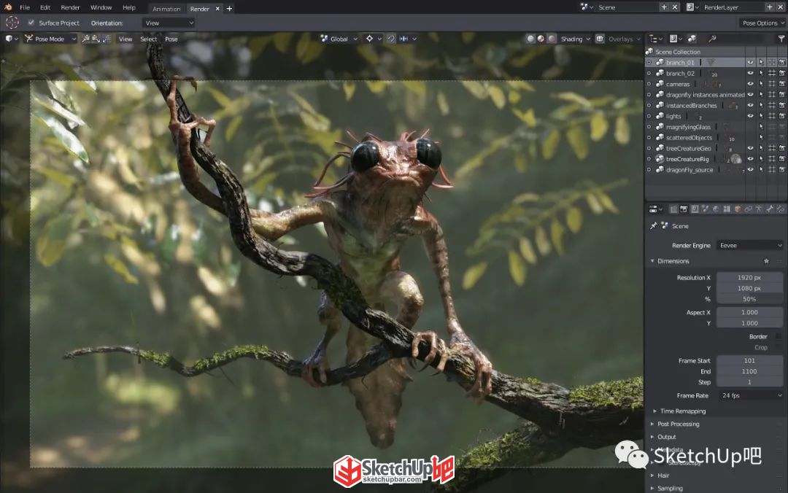Toggle visibility of treeCreatureGeo
This screenshot has height=493, width=788.
coord(750,148)
